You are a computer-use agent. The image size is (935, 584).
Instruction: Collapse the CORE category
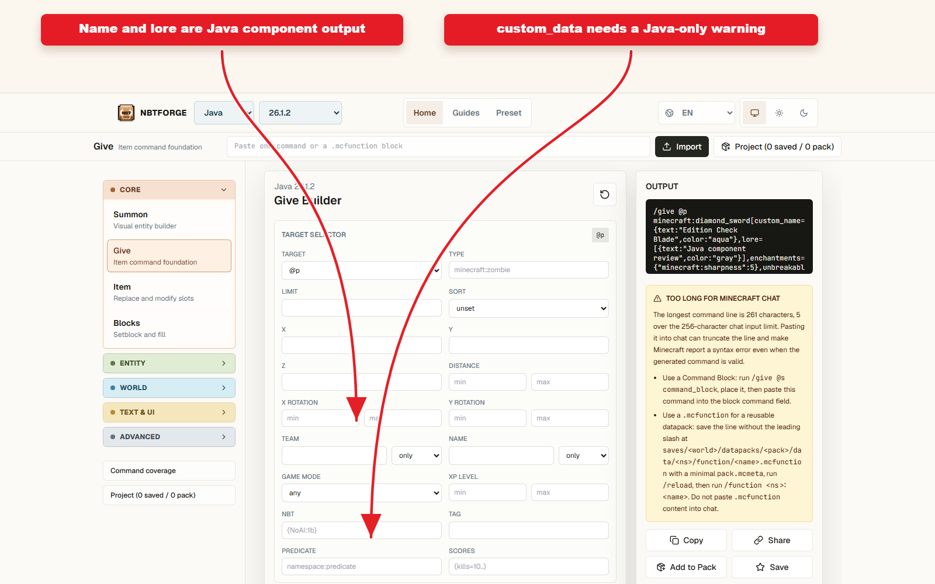point(169,190)
